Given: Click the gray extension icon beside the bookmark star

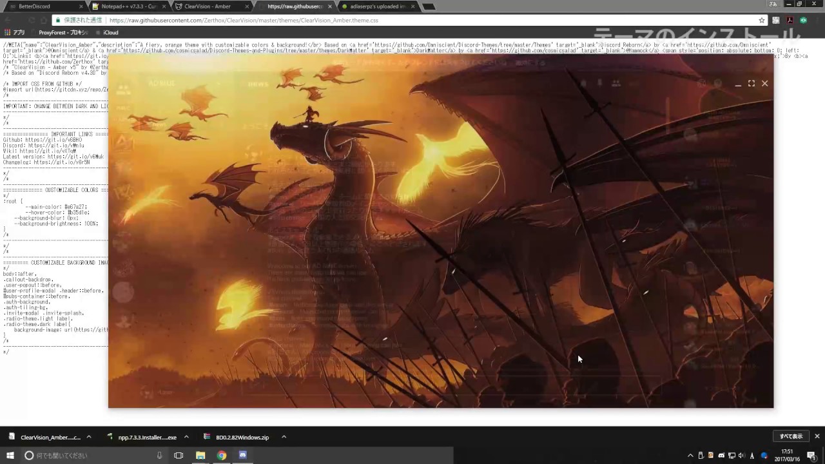Looking at the screenshot, I should click(776, 20).
